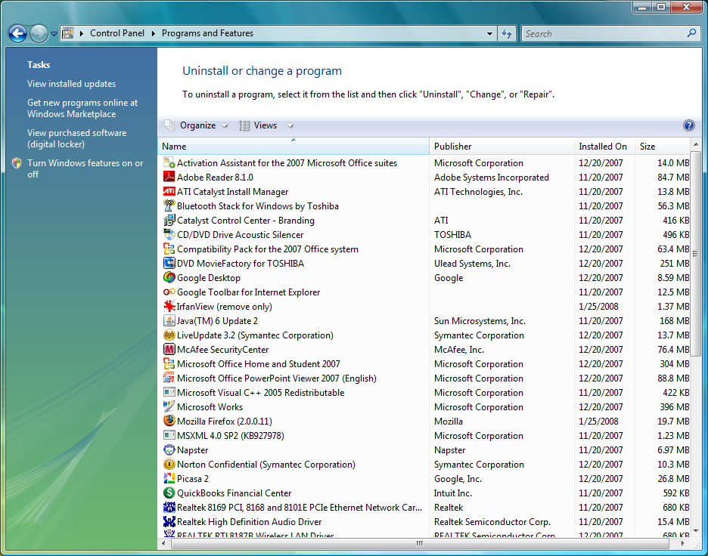Click the DVD MovieFactory for TOSHIBA icon
Image resolution: width=708 pixels, height=556 pixels.
pyautogui.click(x=169, y=264)
